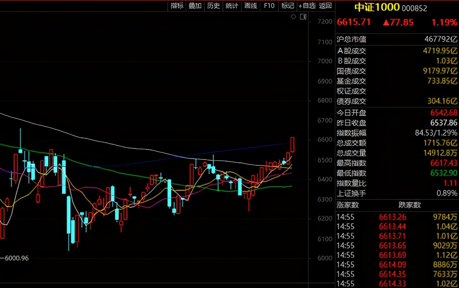The image size is (459, 288).
Task: Open the F10 company info page
Action: click(269, 5)
